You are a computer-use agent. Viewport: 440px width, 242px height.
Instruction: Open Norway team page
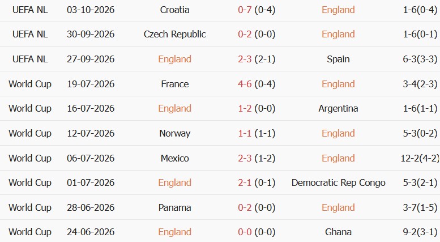(x=174, y=133)
